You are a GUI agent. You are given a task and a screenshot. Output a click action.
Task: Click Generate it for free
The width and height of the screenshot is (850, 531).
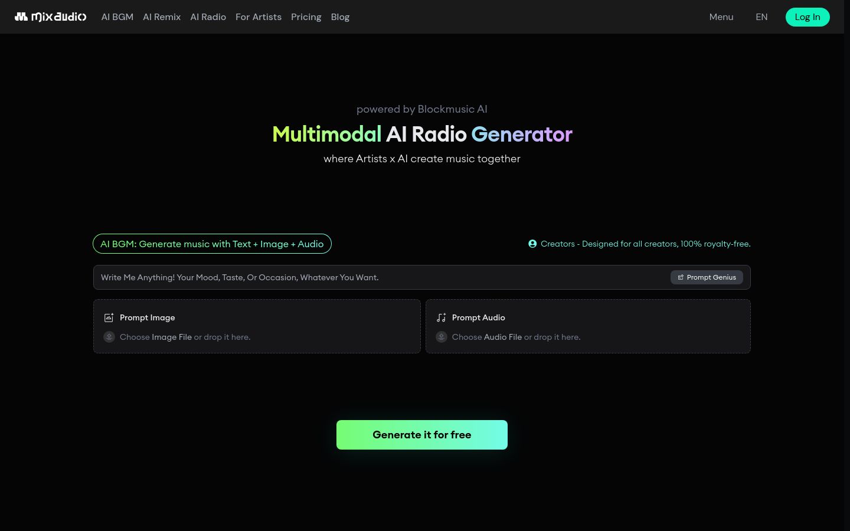pos(422,435)
